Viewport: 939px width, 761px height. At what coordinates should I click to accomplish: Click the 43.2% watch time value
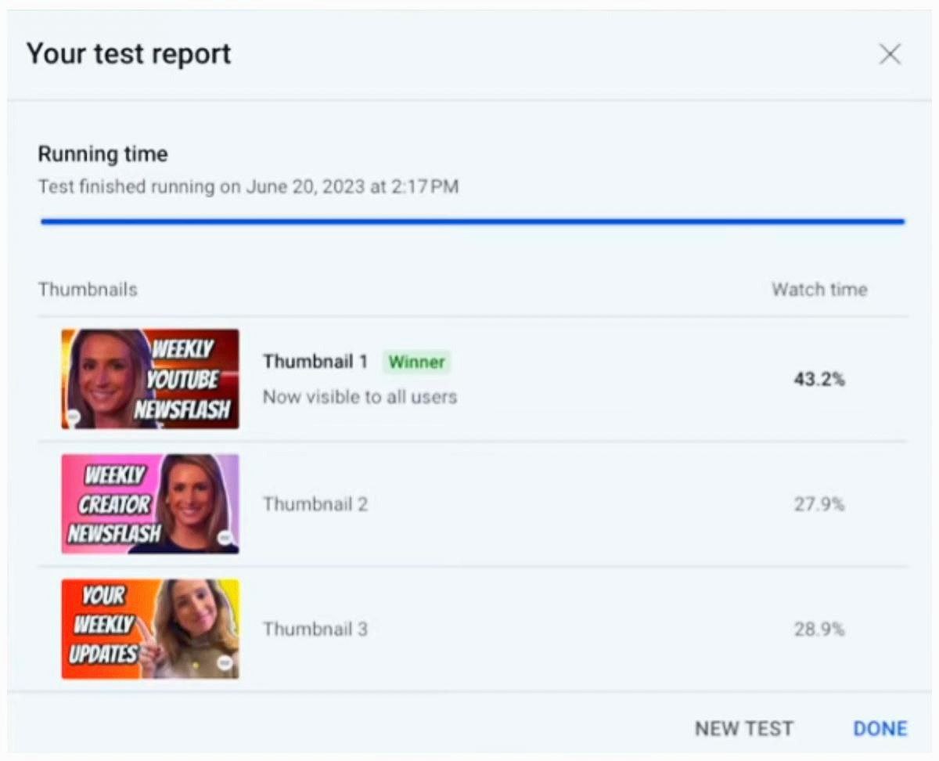pos(819,380)
